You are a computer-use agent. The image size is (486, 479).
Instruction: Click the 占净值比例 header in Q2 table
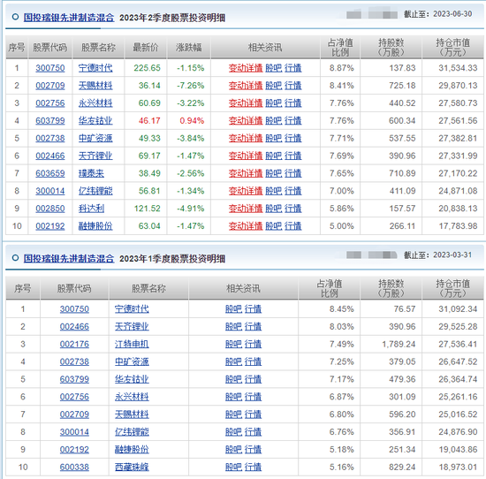coord(340,48)
